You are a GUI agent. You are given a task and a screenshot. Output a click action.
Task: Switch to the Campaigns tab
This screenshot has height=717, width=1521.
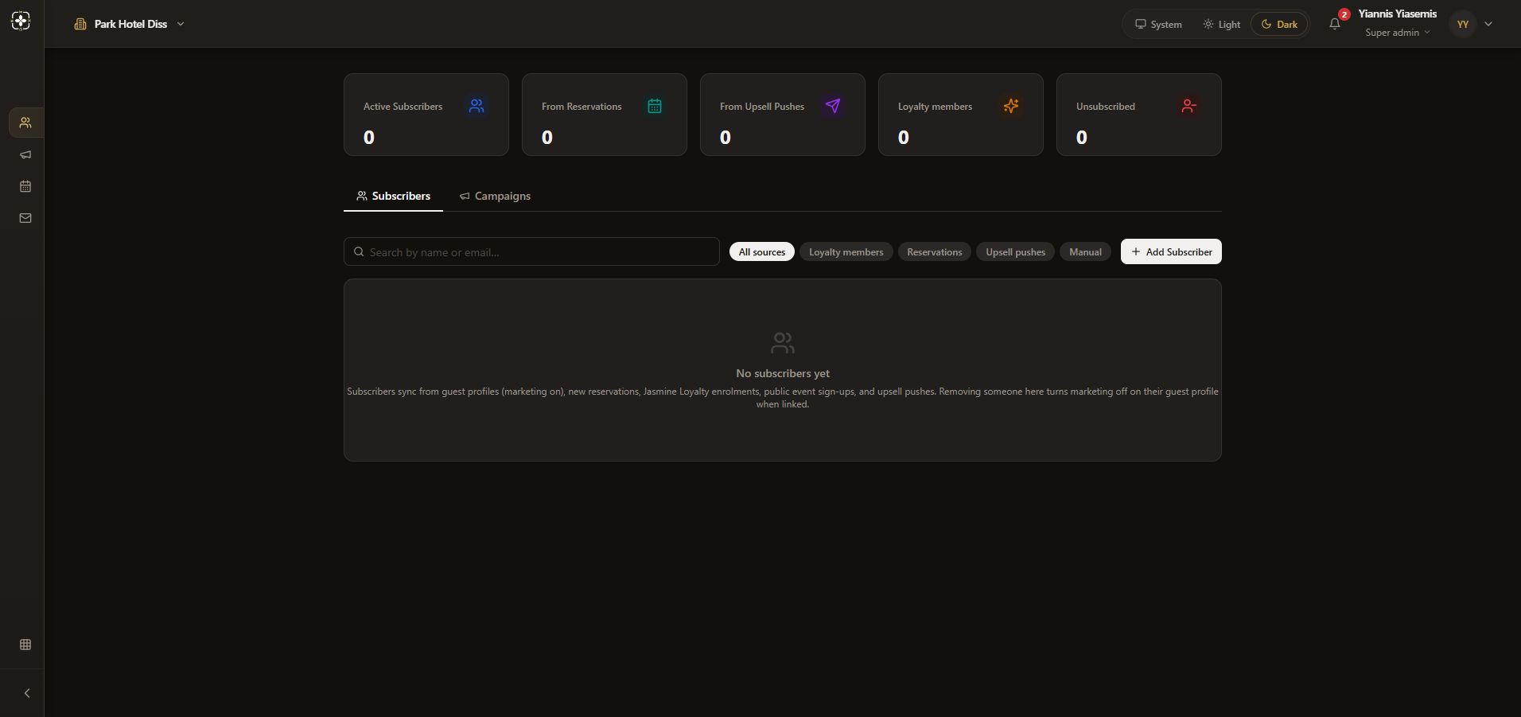[x=495, y=196]
